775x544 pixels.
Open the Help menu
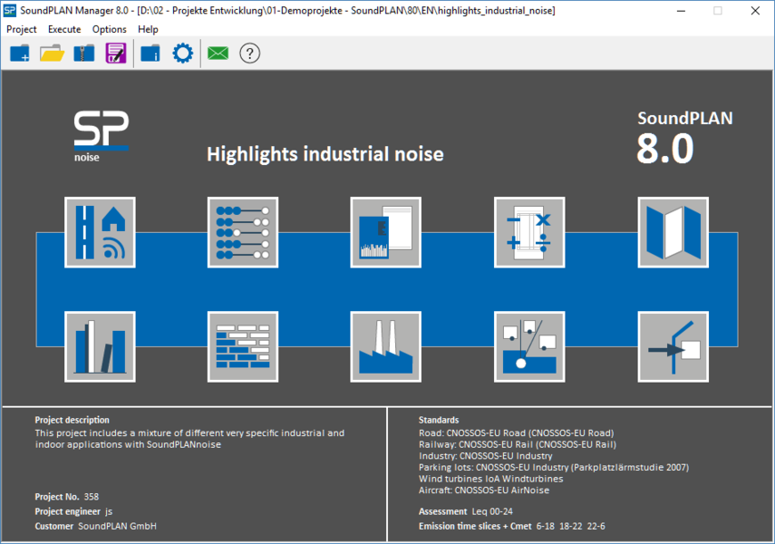(148, 29)
